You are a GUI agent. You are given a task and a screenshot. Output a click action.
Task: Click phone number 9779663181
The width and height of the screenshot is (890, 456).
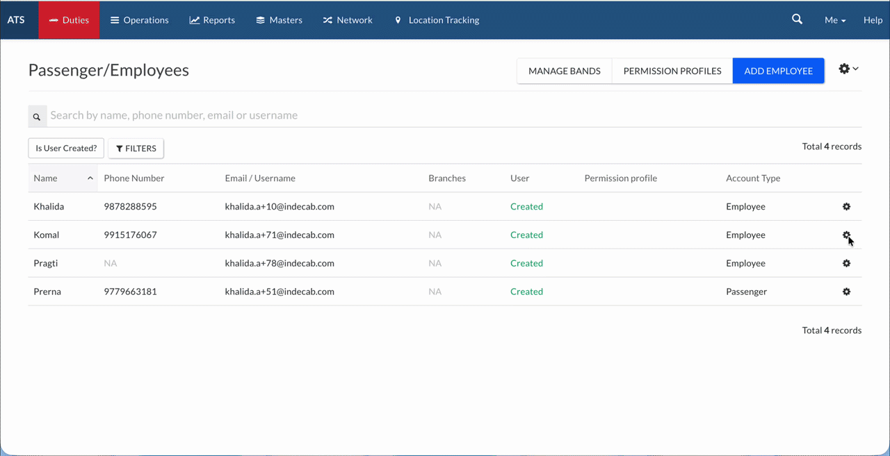tap(130, 292)
